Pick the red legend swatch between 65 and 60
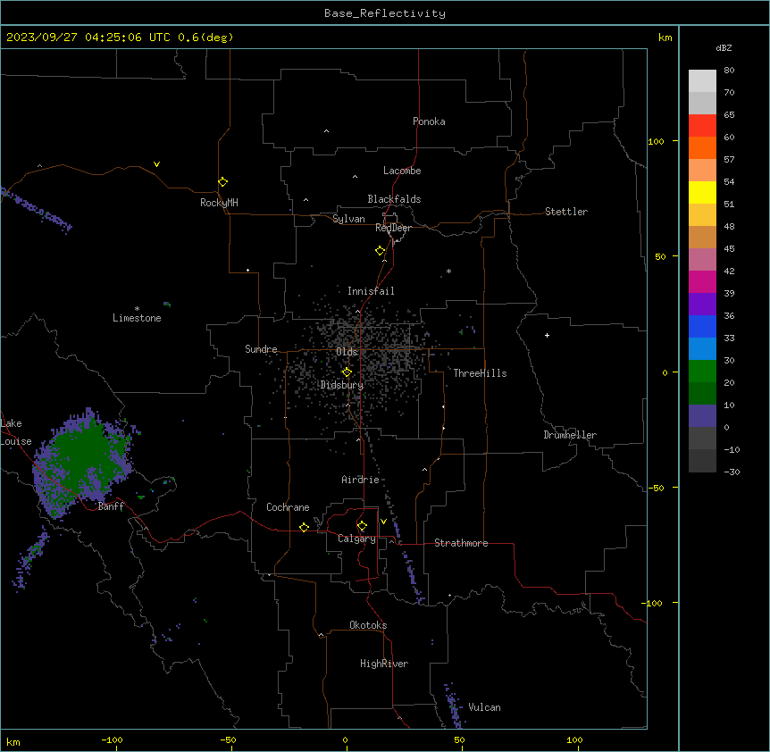Viewport: 770px width, 752px height. tap(702, 126)
